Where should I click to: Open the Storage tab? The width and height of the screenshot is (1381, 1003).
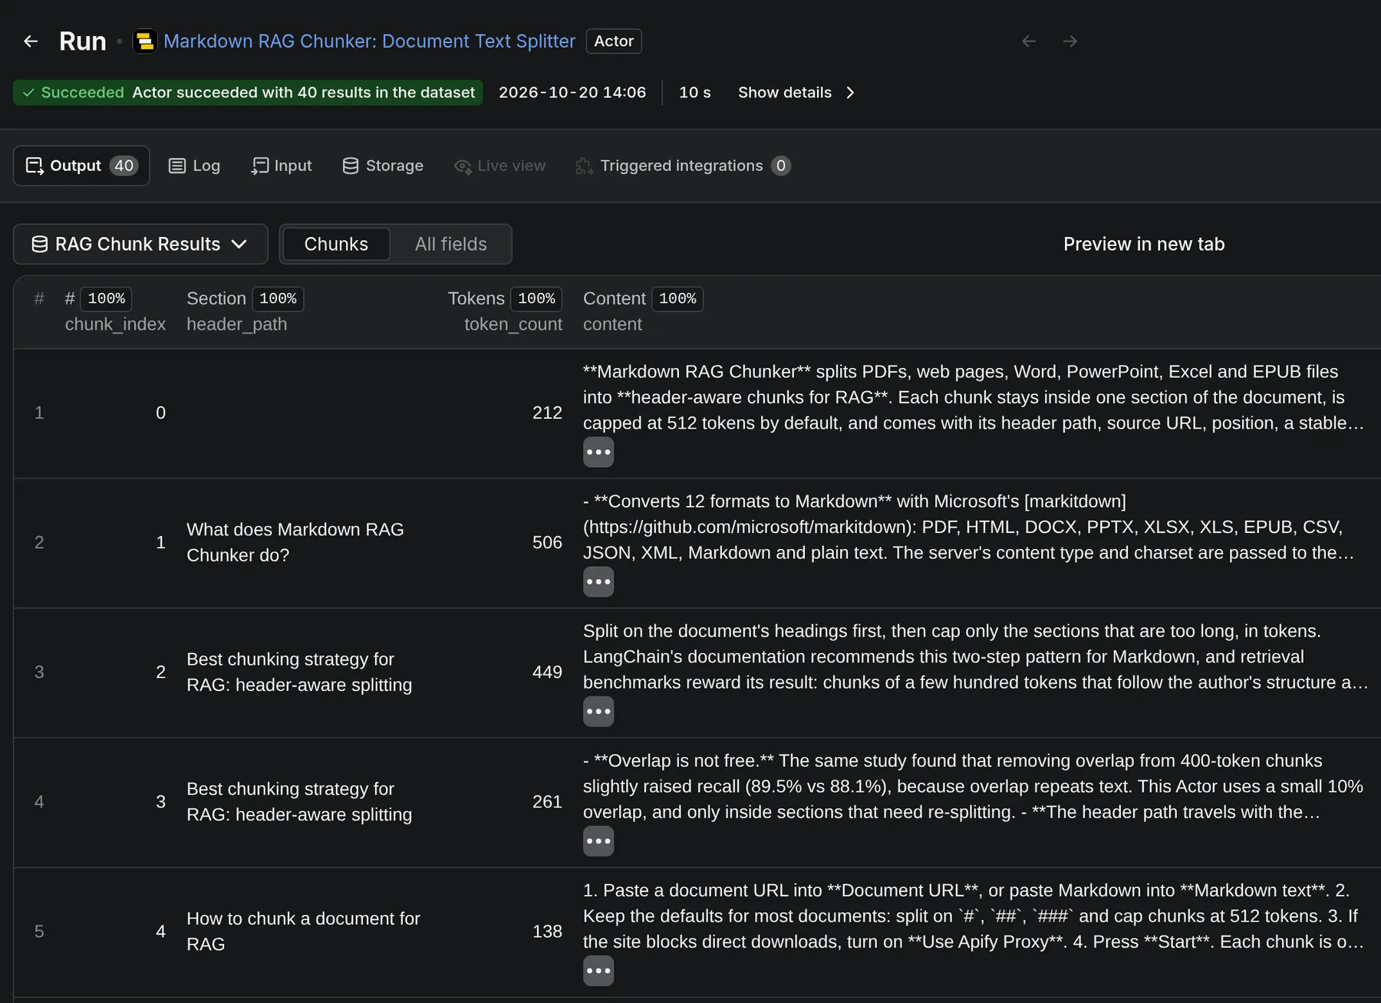pos(383,166)
